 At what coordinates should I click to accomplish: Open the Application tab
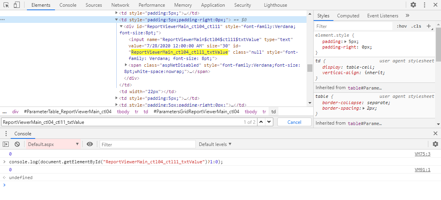pos(213,5)
